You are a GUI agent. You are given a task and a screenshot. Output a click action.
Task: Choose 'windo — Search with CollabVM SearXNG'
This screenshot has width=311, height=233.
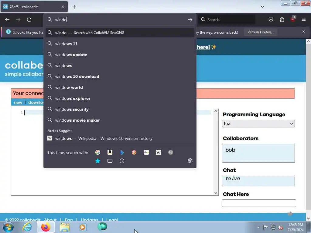coord(120,32)
